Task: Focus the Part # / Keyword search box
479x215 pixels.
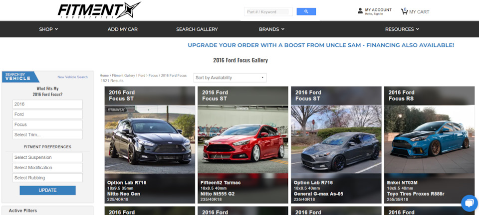Action: coord(268,12)
